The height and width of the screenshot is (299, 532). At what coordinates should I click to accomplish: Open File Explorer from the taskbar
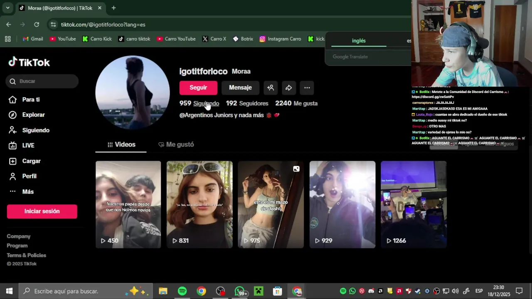163,291
